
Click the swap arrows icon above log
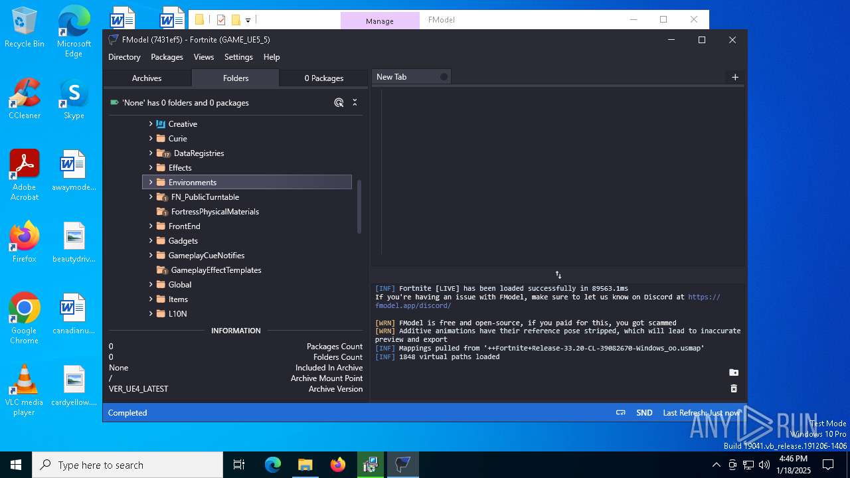tap(558, 275)
